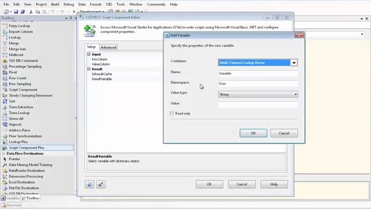Collapse the Result group in Setup
This screenshot has height=209, width=371.
point(89,69)
